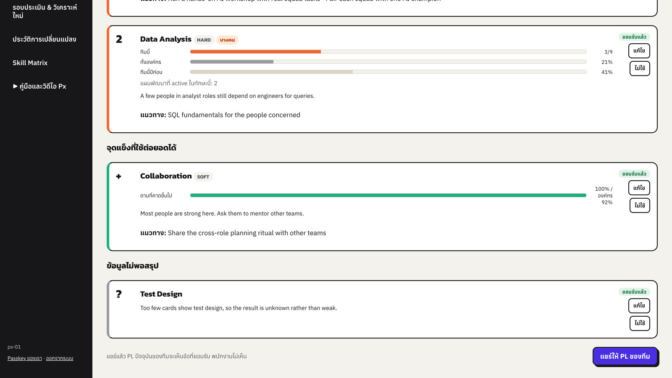This screenshot has height=378, width=672.
Task: Open ประวัติการเปลี่ยนแปลง in sidebar
Action: point(45,39)
